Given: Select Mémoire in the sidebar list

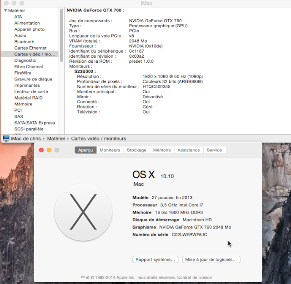Looking at the screenshot, I should coord(23,104).
